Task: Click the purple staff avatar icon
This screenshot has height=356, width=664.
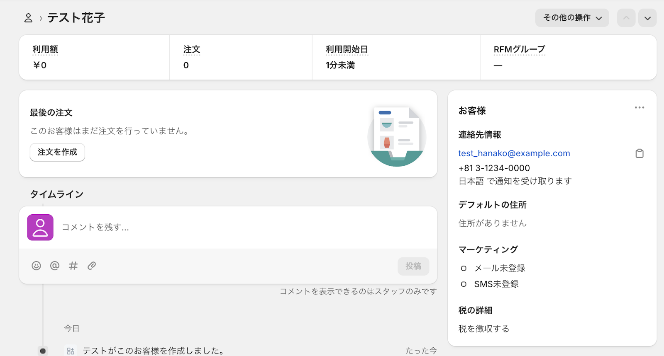Action: (x=40, y=228)
